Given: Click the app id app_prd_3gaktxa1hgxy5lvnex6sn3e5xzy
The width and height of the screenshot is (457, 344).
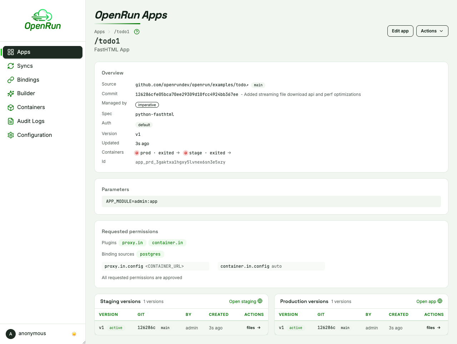Looking at the screenshot, I should coord(180,162).
